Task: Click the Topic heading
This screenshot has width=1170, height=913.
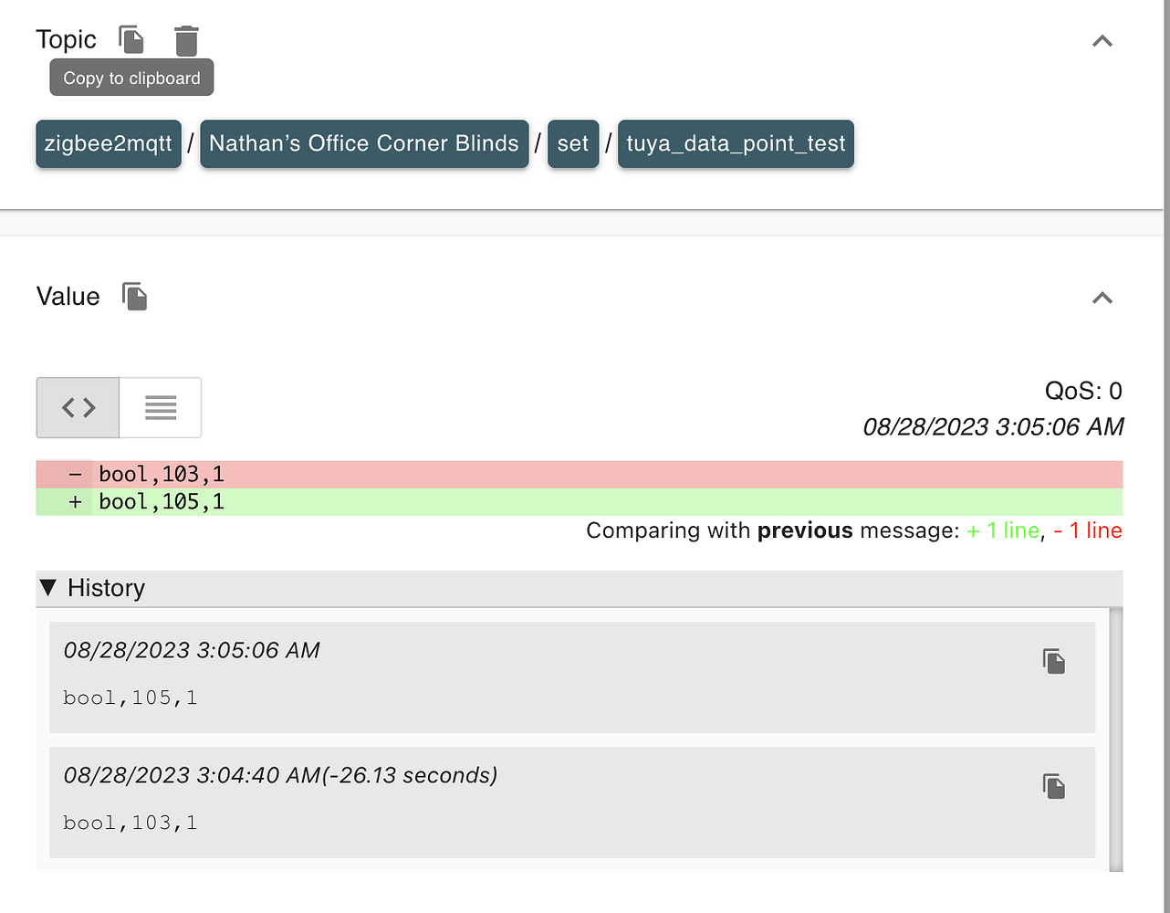Action: [66, 39]
